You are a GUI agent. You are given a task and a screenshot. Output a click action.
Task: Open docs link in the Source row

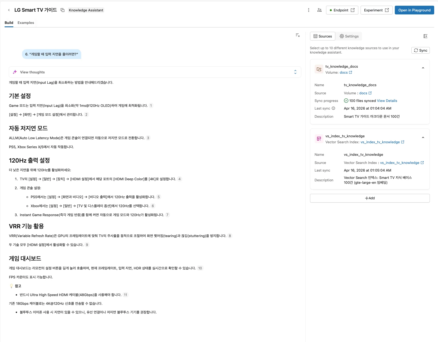point(363,93)
